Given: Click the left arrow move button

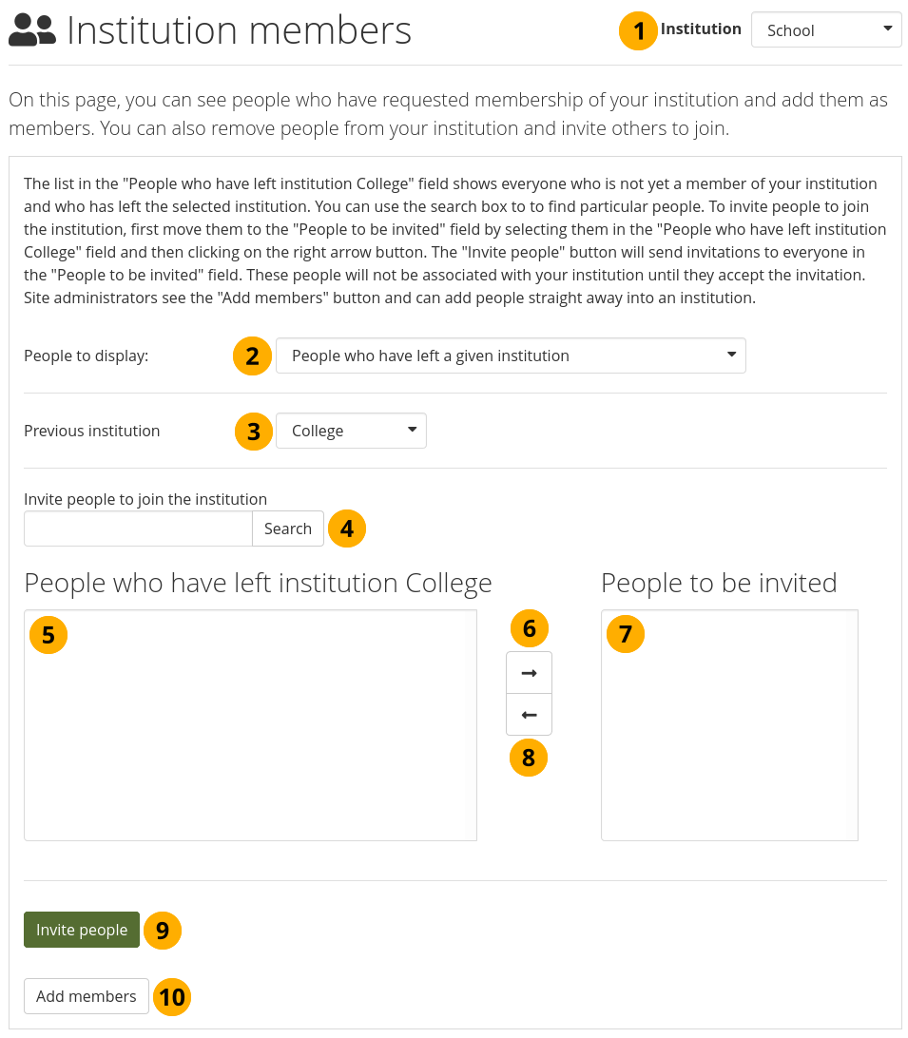Looking at the screenshot, I should 529,715.
